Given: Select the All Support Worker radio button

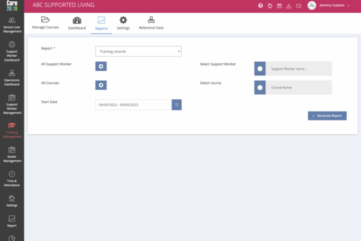Looking at the screenshot, I should pos(101,66).
